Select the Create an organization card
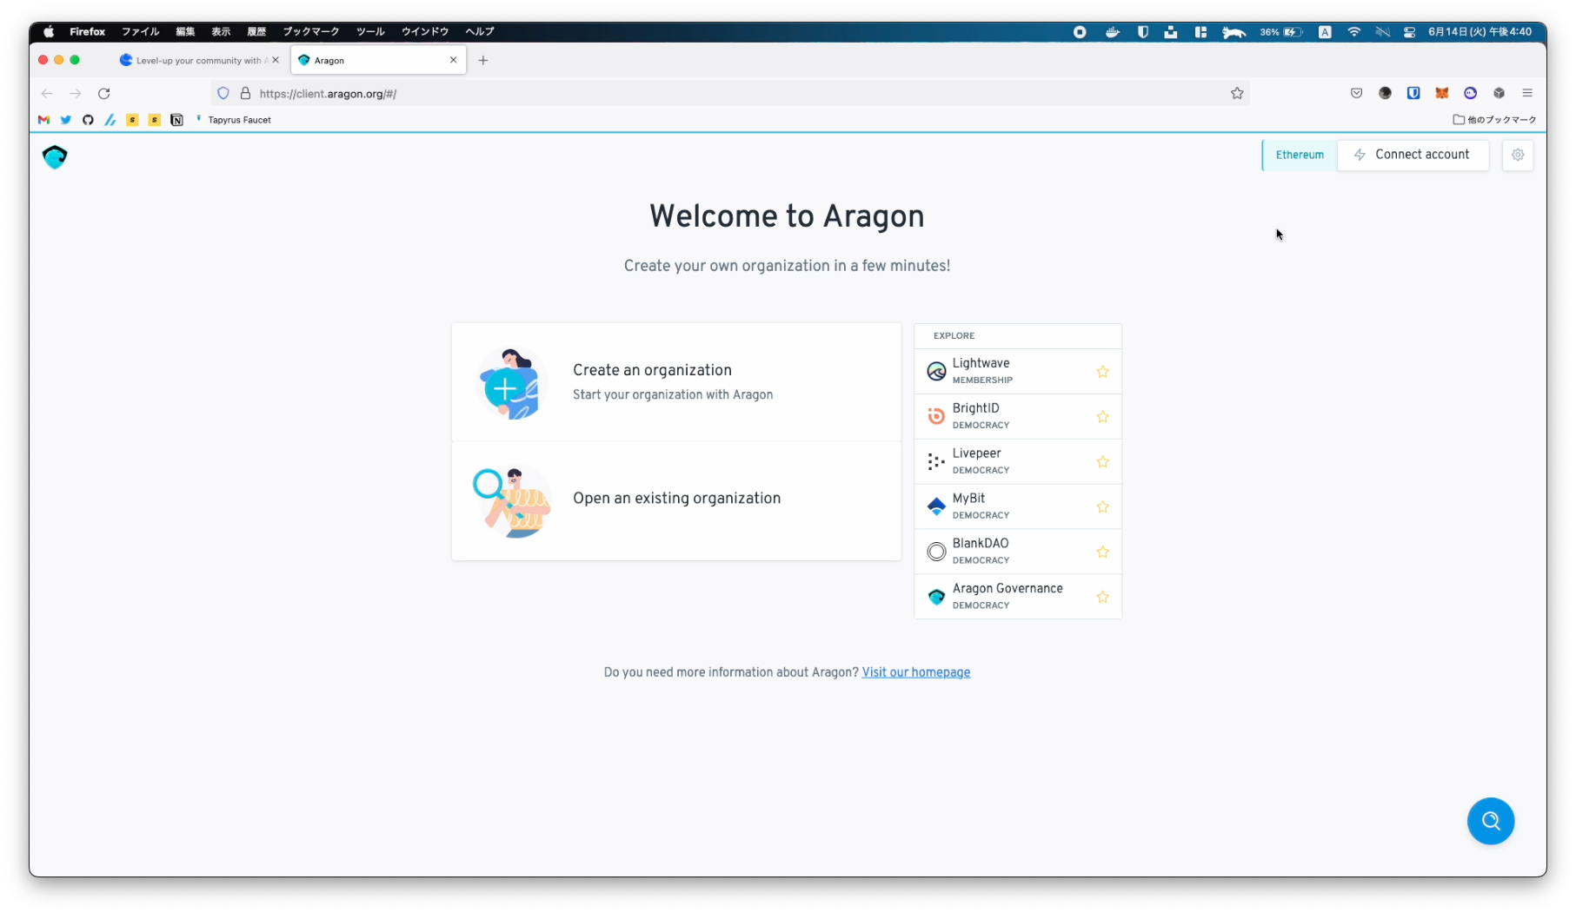Screen dimensions: 1576x913 point(676,382)
